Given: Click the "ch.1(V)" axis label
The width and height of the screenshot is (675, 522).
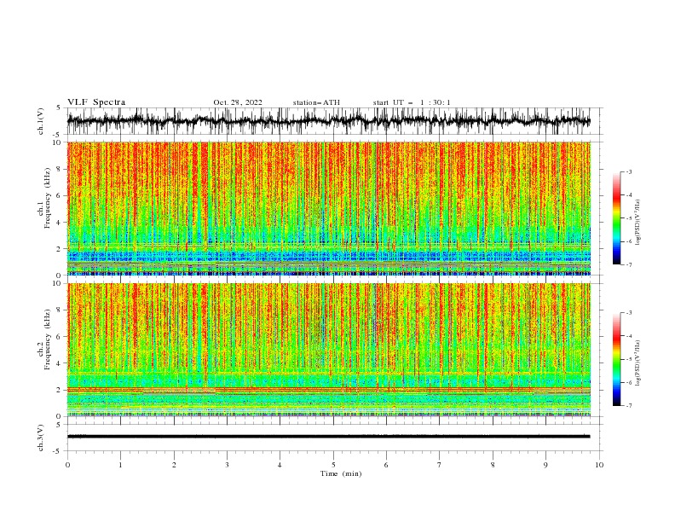Looking at the screenshot, I should click(41, 121).
